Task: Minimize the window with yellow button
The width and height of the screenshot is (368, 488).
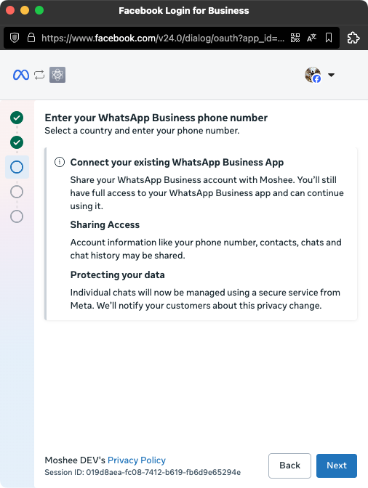Action: pos(25,10)
